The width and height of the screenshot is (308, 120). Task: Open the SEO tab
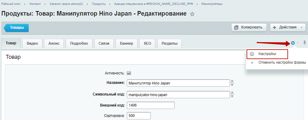[147, 43]
